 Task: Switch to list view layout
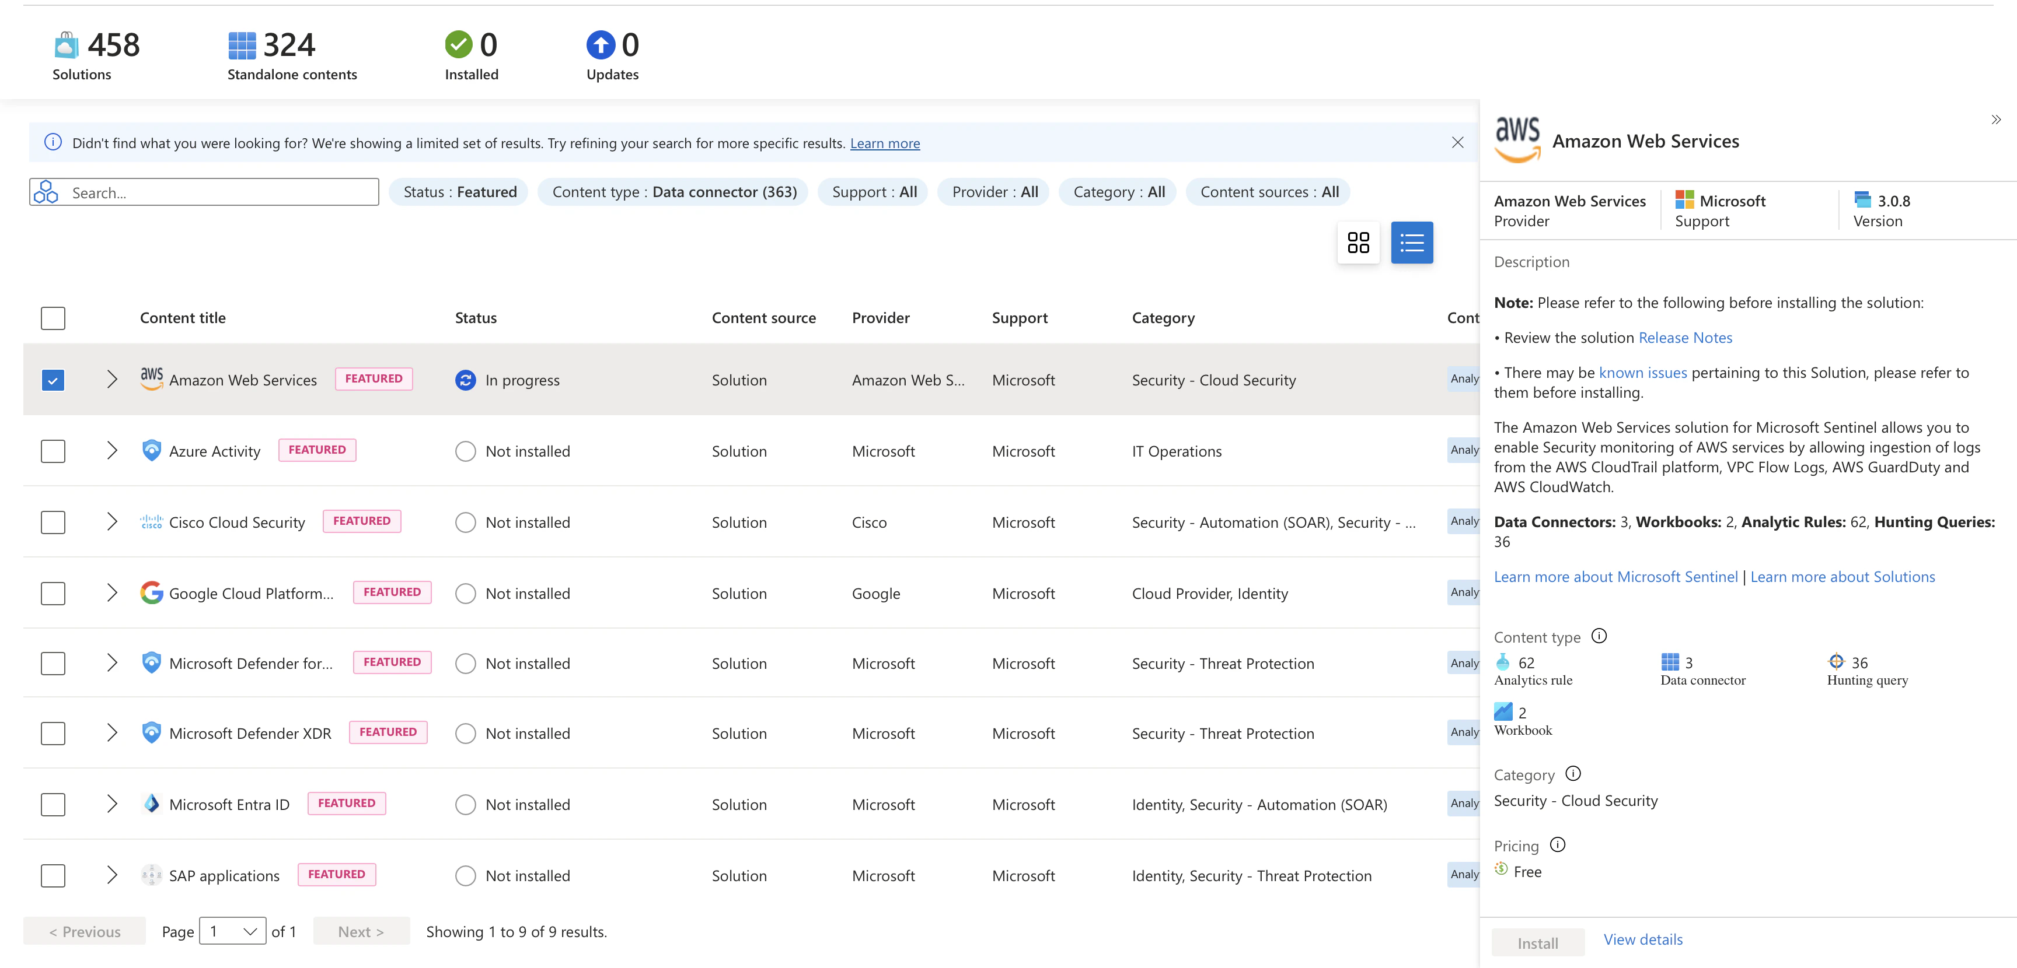point(1412,243)
